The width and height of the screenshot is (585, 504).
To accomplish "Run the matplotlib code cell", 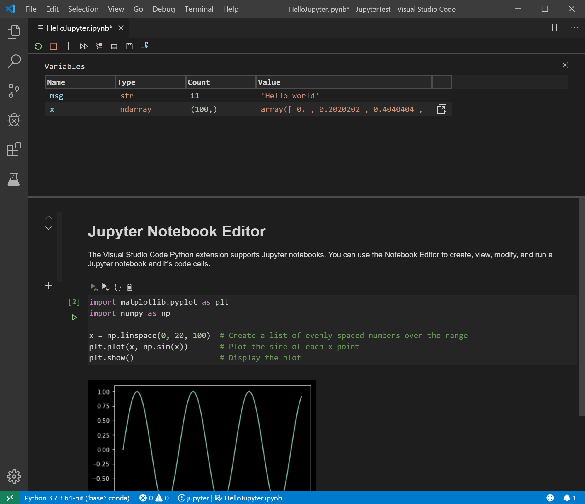I will pyautogui.click(x=74, y=317).
